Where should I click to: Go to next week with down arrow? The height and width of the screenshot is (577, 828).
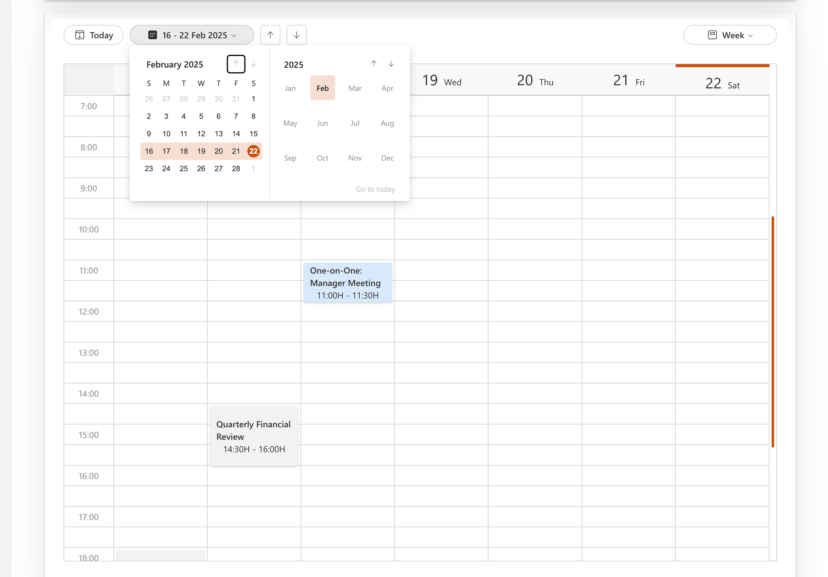pyautogui.click(x=296, y=35)
